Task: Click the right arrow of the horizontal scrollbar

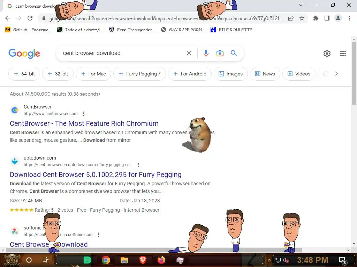Action: [x=348, y=250]
